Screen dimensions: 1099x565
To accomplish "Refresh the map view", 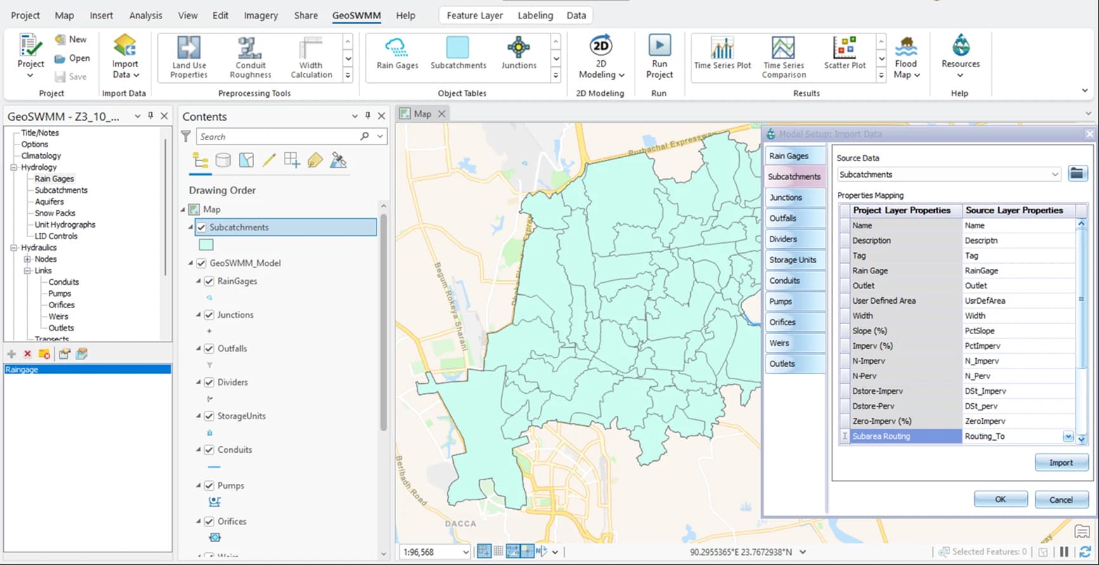I will pyautogui.click(x=1085, y=552).
